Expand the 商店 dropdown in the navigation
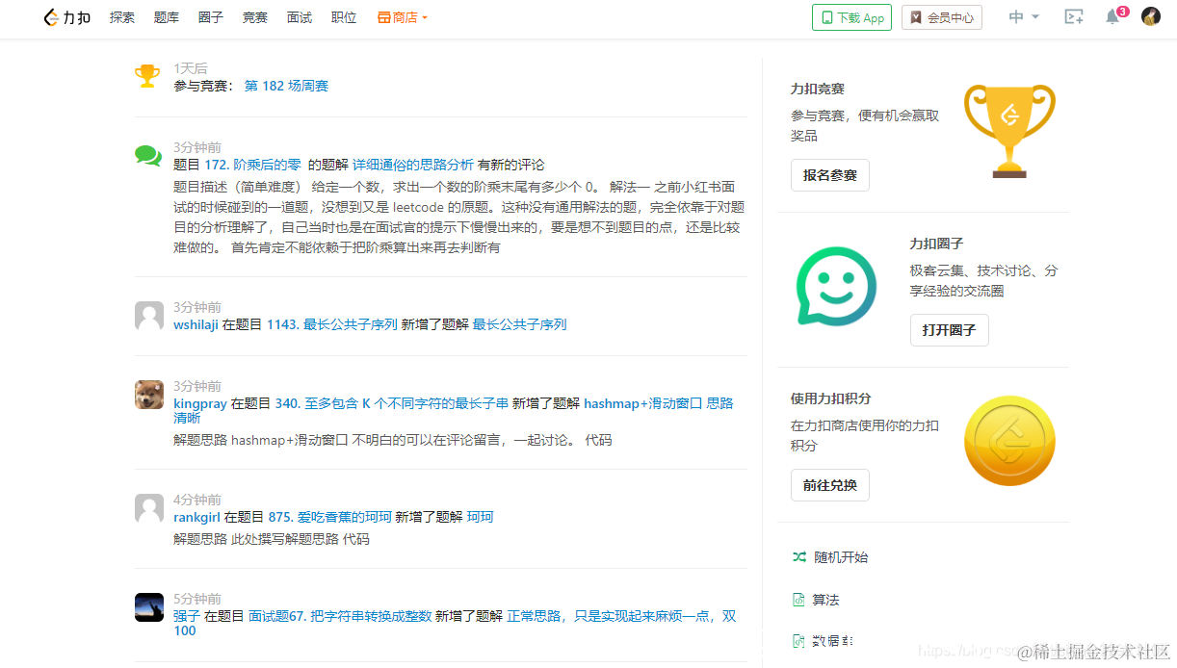 pyautogui.click(x=403, y=17)
